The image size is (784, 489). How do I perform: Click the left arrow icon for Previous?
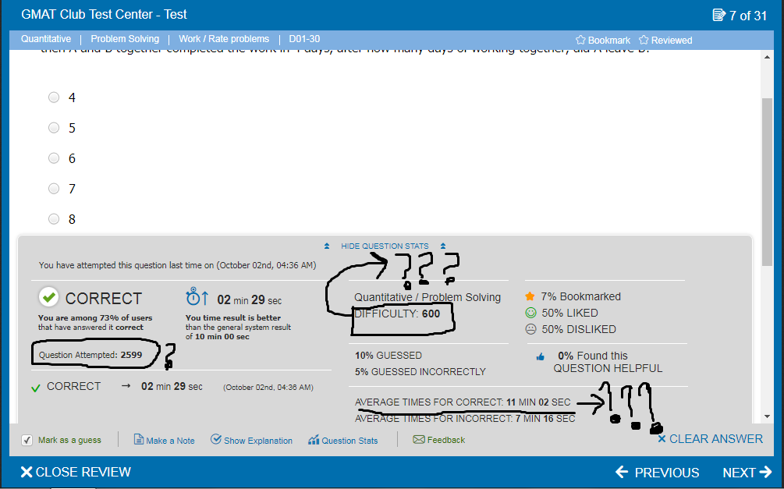pyautogui.click(x=622, y=472)
